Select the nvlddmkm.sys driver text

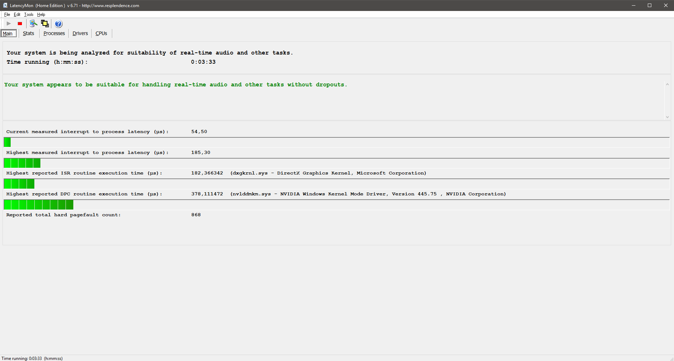(368, 194)
